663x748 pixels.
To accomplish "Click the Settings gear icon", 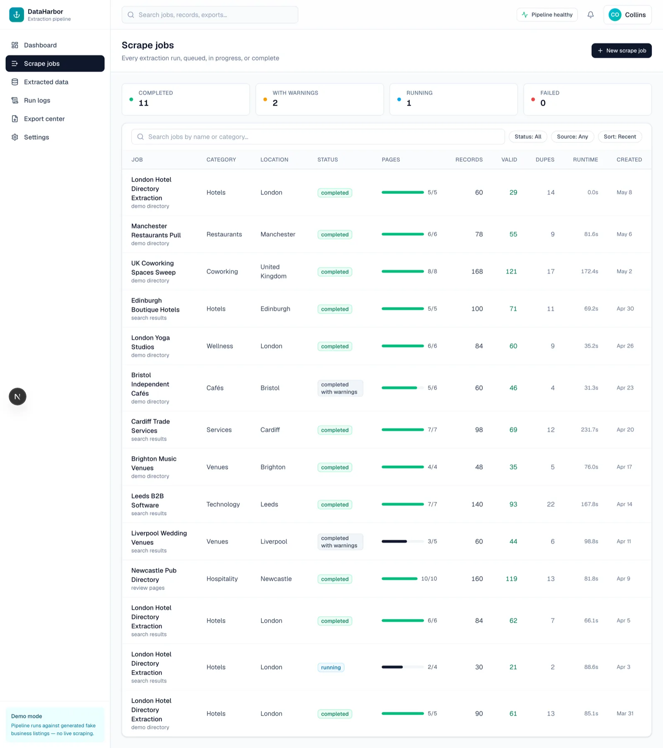I will point(15,137).
